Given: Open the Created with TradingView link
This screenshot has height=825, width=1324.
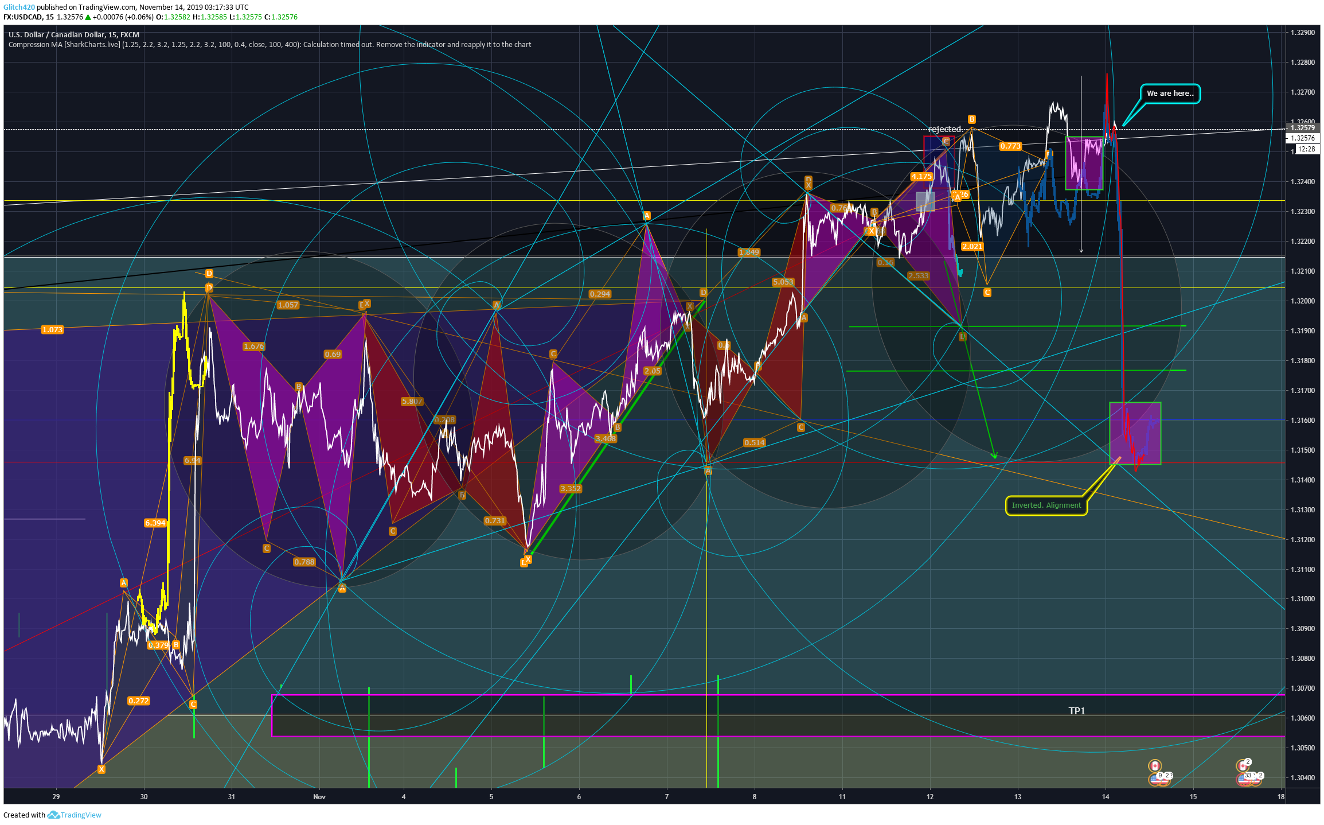Looking at the screenshot, I should [52, 815].
